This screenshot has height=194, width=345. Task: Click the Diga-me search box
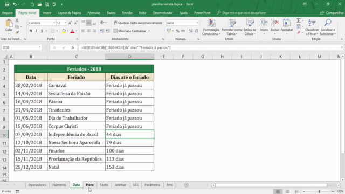(241, 13)
